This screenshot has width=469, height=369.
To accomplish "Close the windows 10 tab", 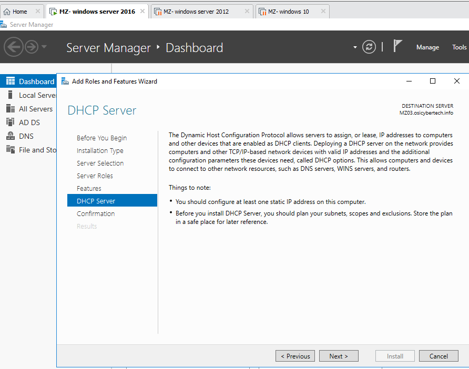I will 323,11.
